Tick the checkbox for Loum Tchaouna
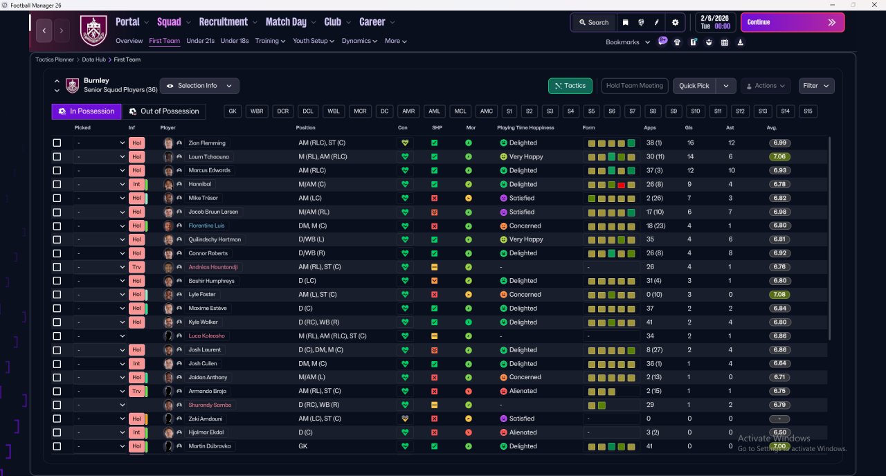 [57, 156]
